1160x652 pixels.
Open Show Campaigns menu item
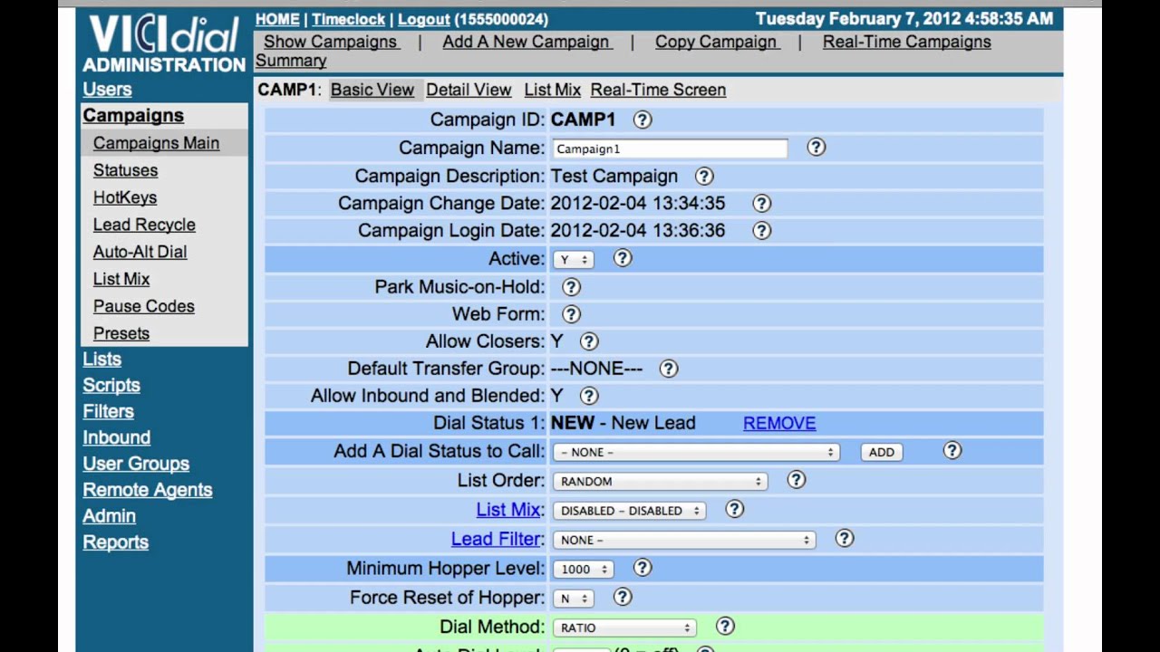click(x=330, y=42)
